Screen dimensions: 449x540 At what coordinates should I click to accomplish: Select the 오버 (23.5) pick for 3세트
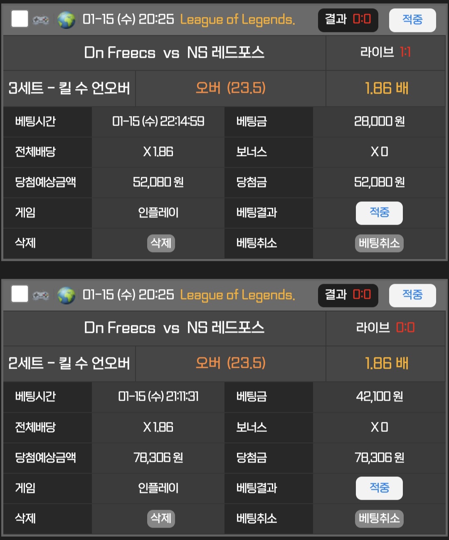point(230,88)
